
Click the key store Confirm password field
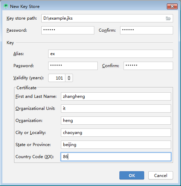tap(147, 30)
